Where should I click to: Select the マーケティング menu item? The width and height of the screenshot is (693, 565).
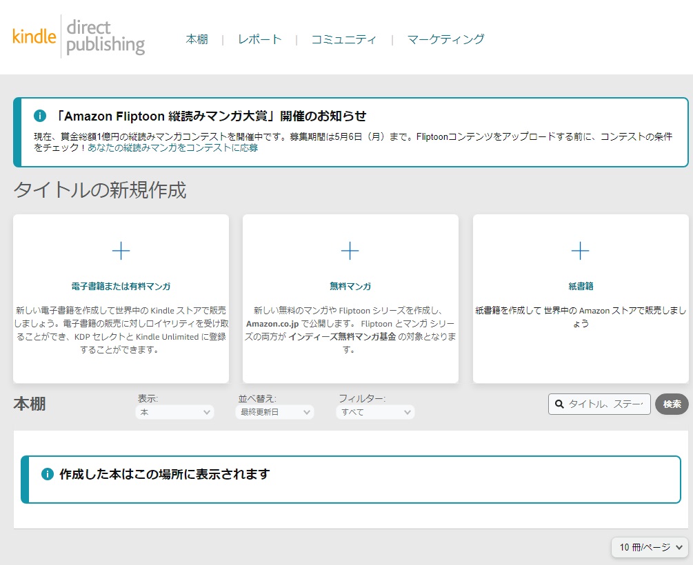[445, 39]
